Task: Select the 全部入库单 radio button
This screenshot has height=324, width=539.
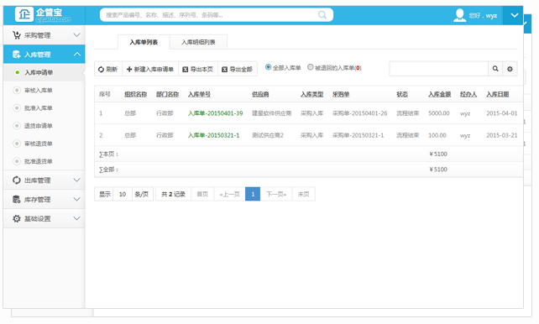Action: [x=268, y=67]
